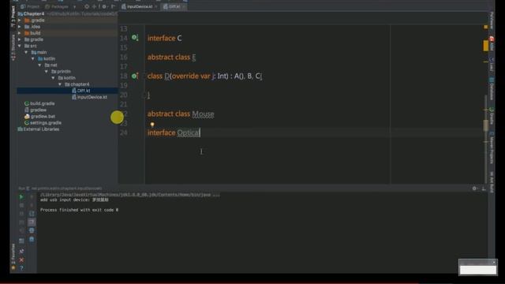Select gradlew file in tree
The image size is (505, 284).
(36, 110)
